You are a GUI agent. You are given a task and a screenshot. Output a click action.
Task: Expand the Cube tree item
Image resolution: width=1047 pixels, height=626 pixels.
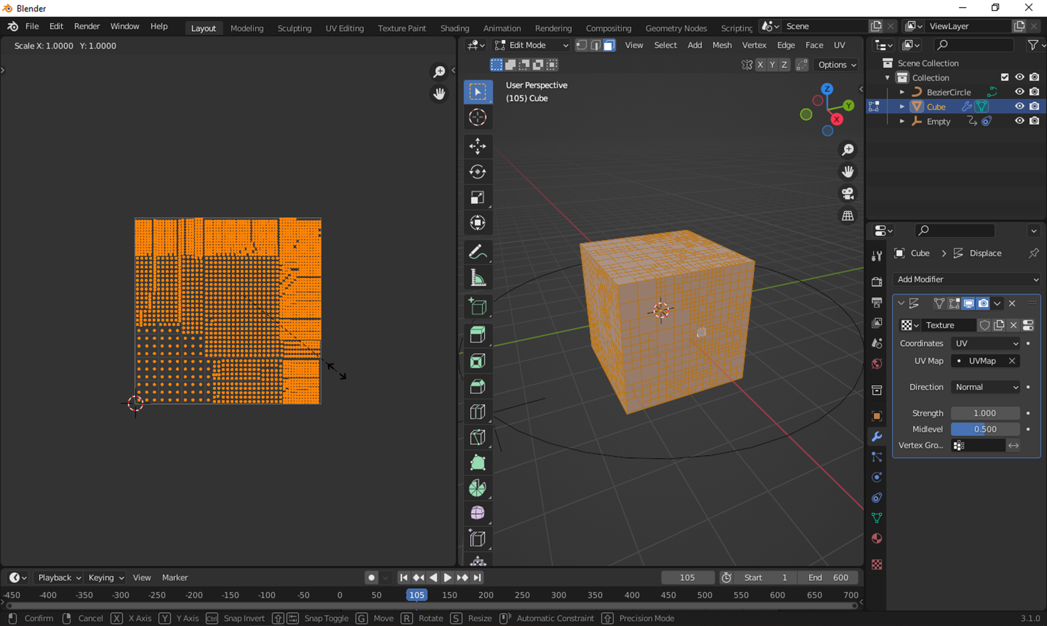[902, 106]
